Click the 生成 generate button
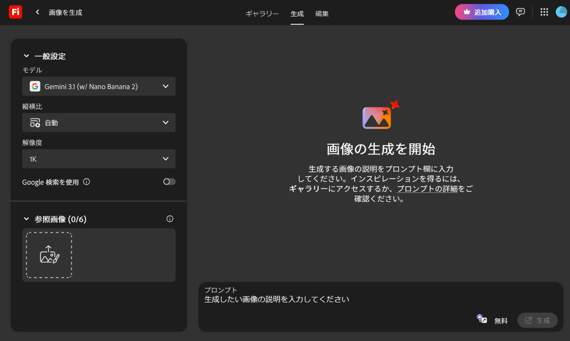This screenshot has height=341, width=570. (537, 320)
